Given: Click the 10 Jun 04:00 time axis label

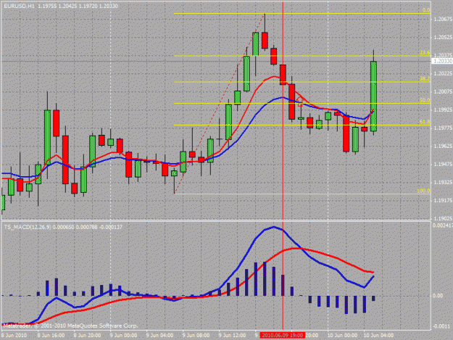Looking at the screenshot, I should click(378, 336).
